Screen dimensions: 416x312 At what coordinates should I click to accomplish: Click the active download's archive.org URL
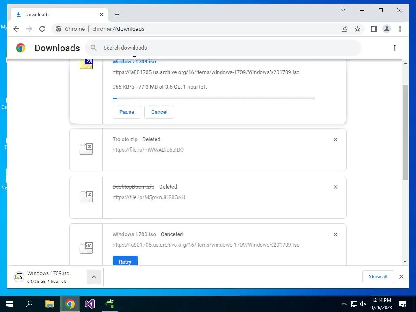coord(206,72)
